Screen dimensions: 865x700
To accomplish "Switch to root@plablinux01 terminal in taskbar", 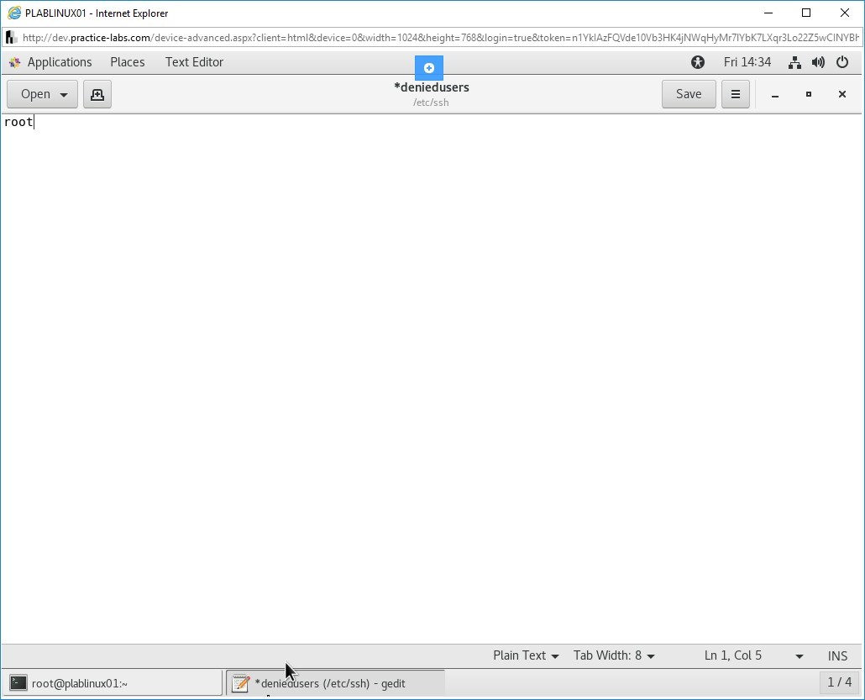I will (114, 683).
